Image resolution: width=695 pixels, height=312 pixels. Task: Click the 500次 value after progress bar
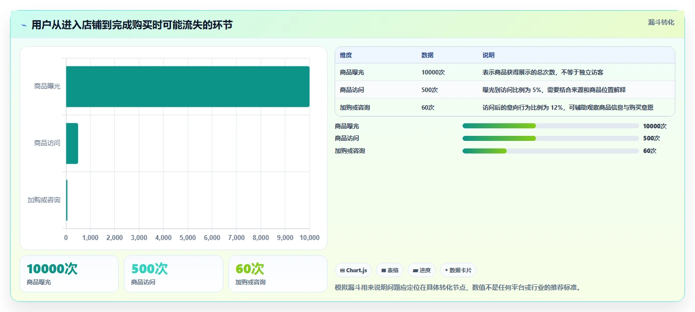tap(651, 138)
